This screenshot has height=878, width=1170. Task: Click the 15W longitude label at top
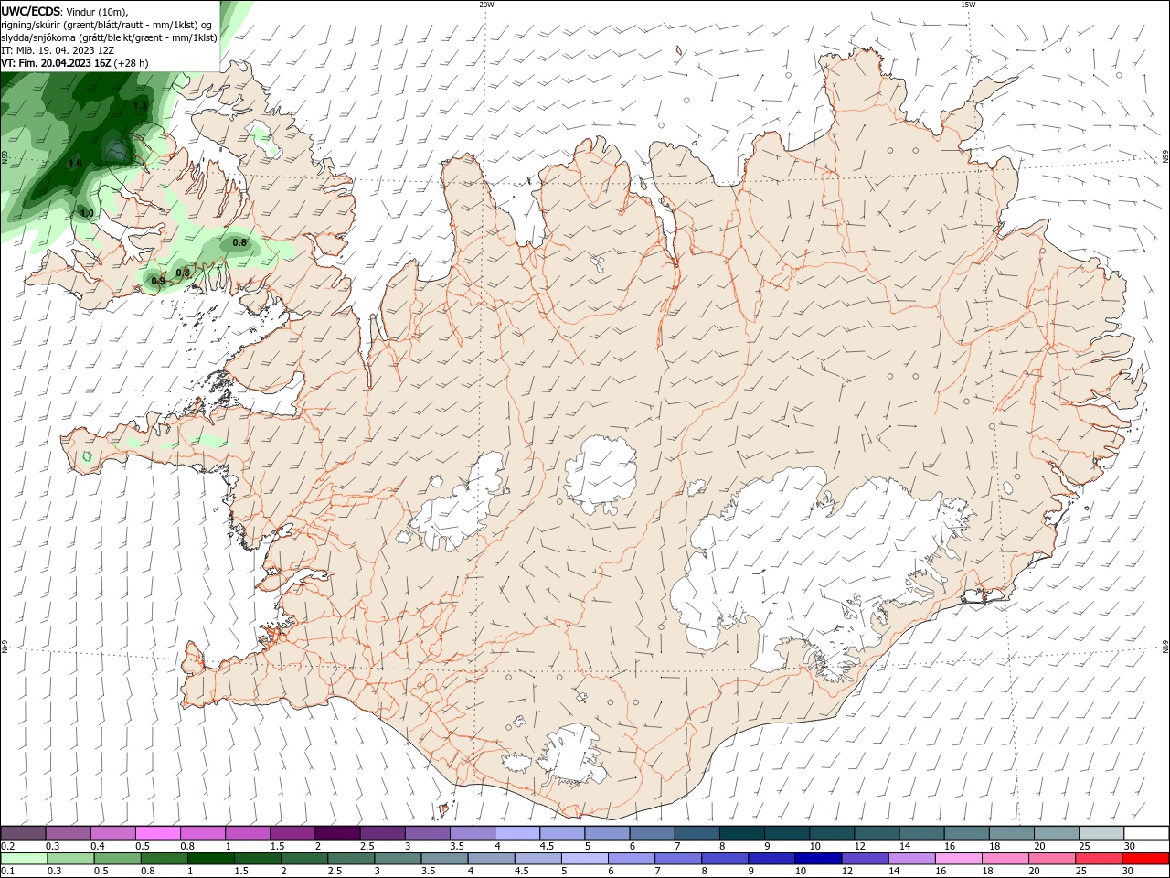tap(968, 5)
